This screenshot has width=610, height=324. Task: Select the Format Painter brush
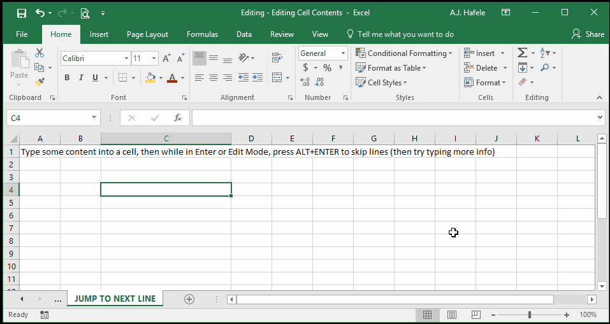pyautogui.click(x=40, y=82)
